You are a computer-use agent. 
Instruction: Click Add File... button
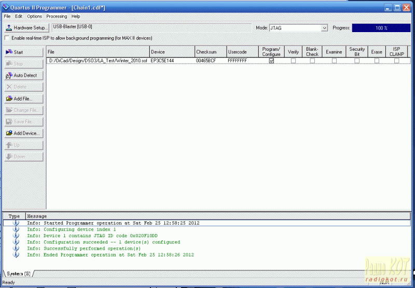pos(23,98)
